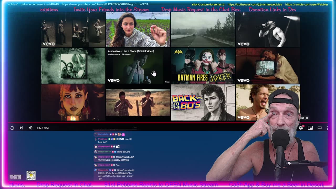Image resolution: width=336 pixels, height=189 pixels.
Task: Switch player to miniplayer mode
Action: pyautogui.click(x=310, y=128)
